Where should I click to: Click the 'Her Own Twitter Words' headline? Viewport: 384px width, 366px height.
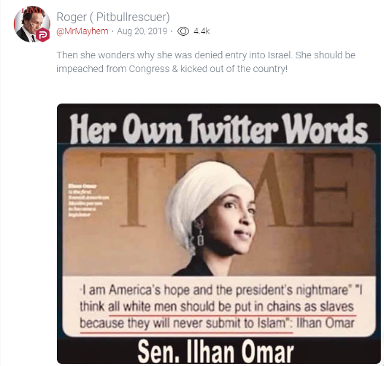(219, 128)
